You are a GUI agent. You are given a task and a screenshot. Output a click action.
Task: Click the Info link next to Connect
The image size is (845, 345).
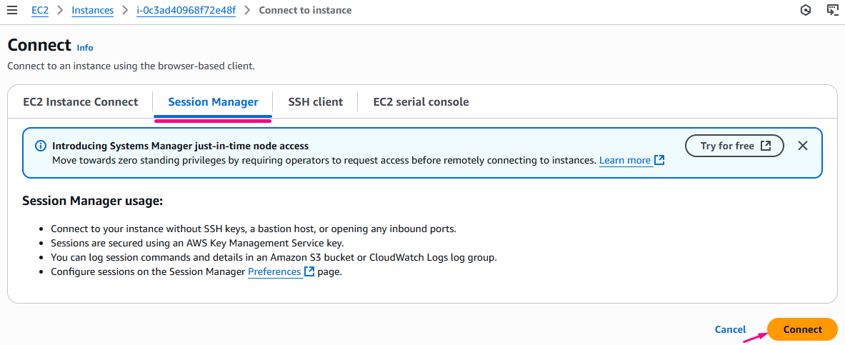click(x=85, y=48)
